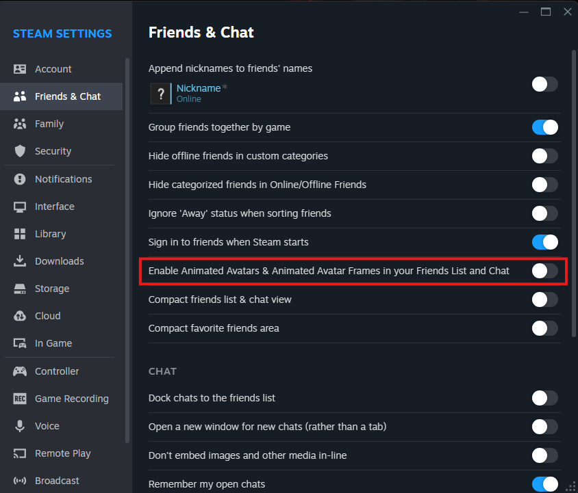
Task: Open the Account settings icon
Action: click(x=20, y=69)
